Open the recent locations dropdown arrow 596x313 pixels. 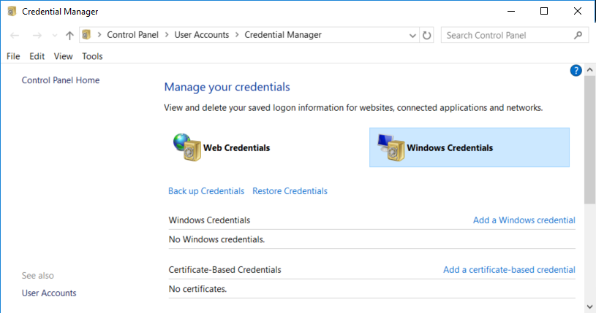54,35
